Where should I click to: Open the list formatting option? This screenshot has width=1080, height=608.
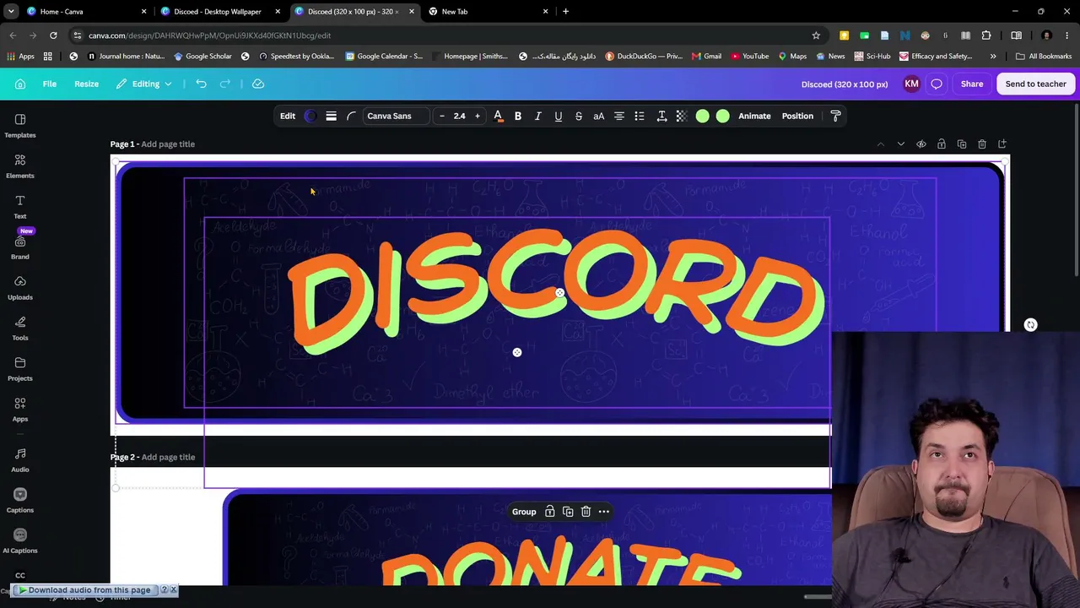(x=640, y=116)
